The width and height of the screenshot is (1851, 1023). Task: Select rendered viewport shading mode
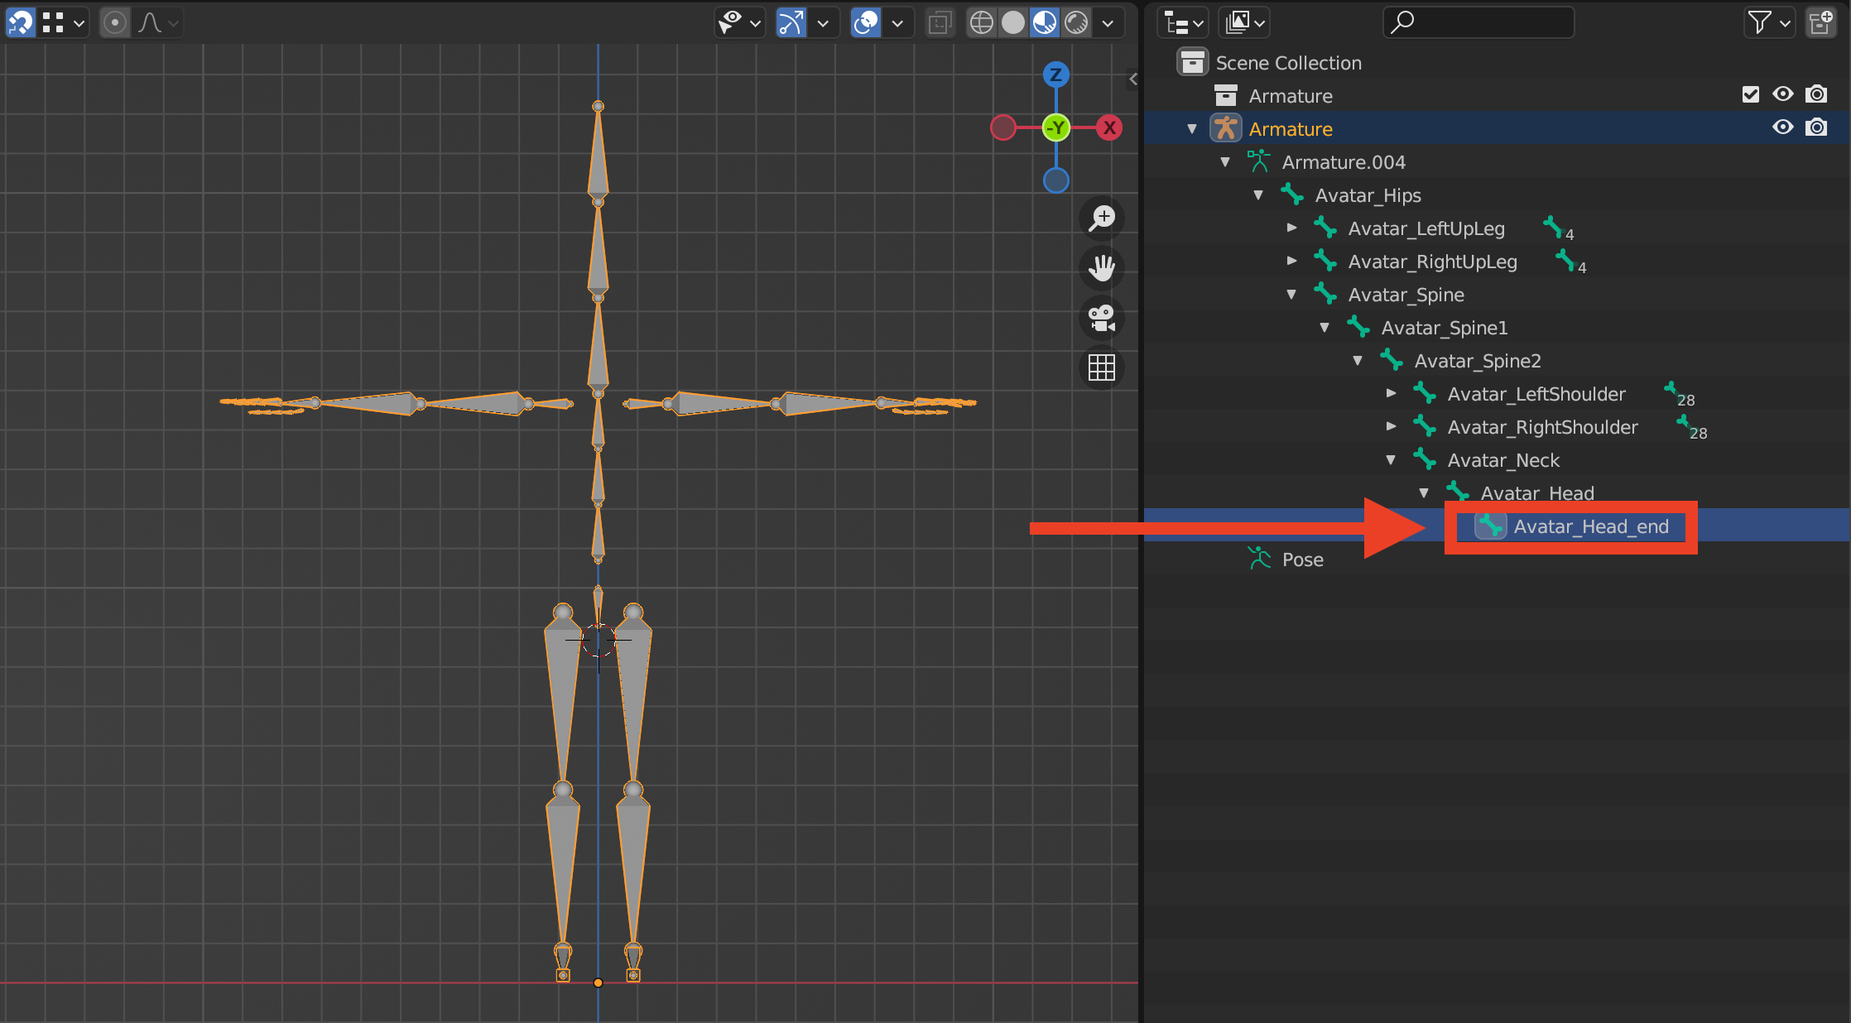click(x=1076, y=22)
